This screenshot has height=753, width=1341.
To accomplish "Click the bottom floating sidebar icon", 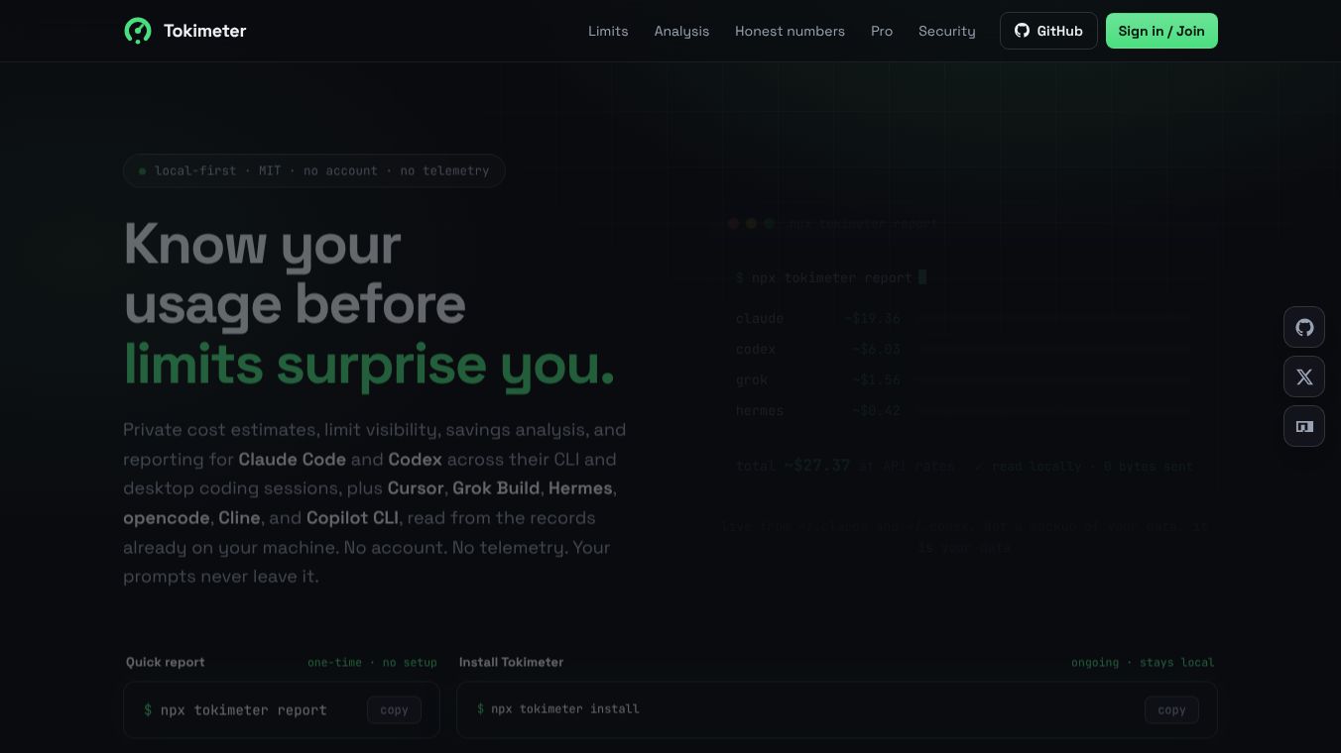I will 1304,426.
